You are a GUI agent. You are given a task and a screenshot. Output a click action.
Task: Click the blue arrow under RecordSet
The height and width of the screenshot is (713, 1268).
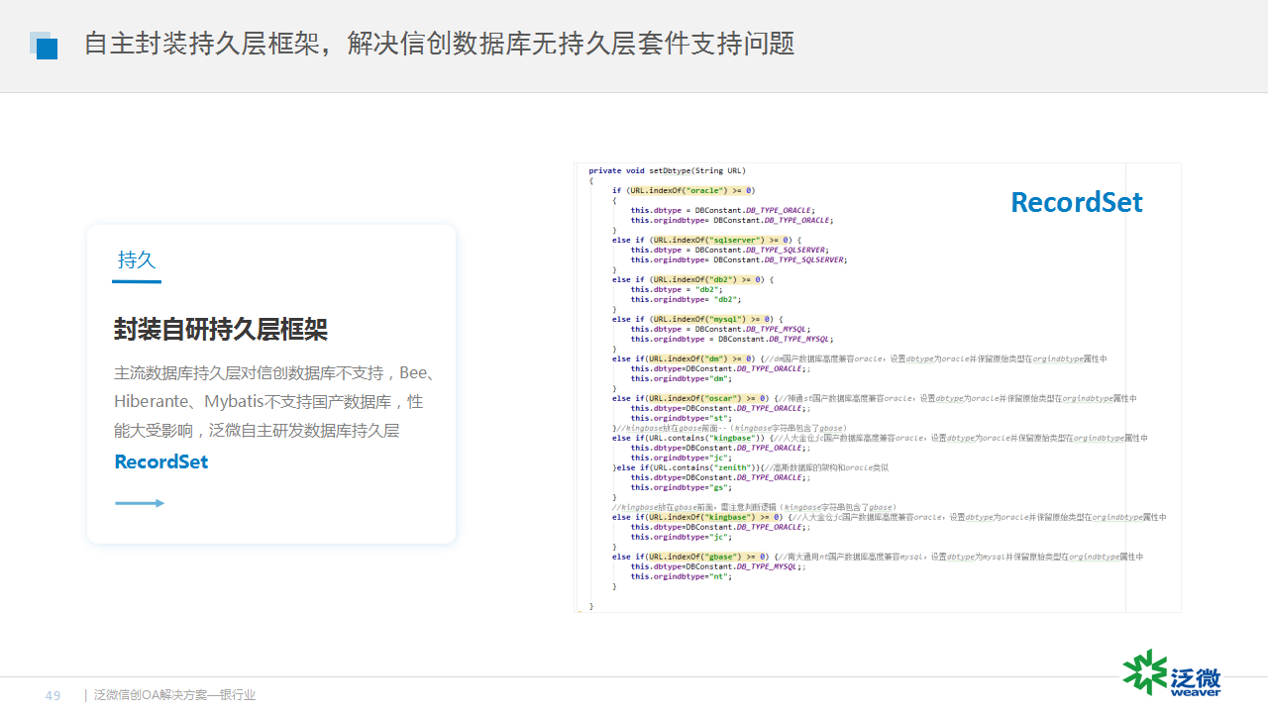click(x=140, y=503)
